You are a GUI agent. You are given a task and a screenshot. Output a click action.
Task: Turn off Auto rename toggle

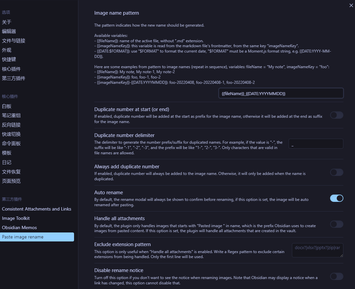pos(336,198)
